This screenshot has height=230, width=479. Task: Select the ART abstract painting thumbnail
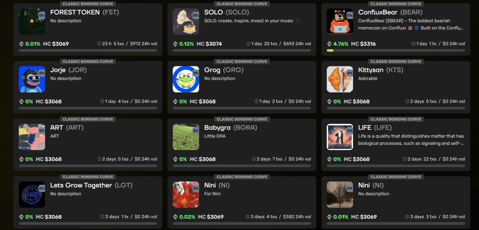coord(32,136)
